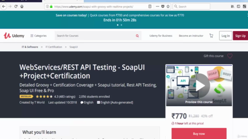Image resolution: width=248 pixels, height=139 pixels.
Task: Click the 'Save on courses today!' banner text
Action: [71, 15]
